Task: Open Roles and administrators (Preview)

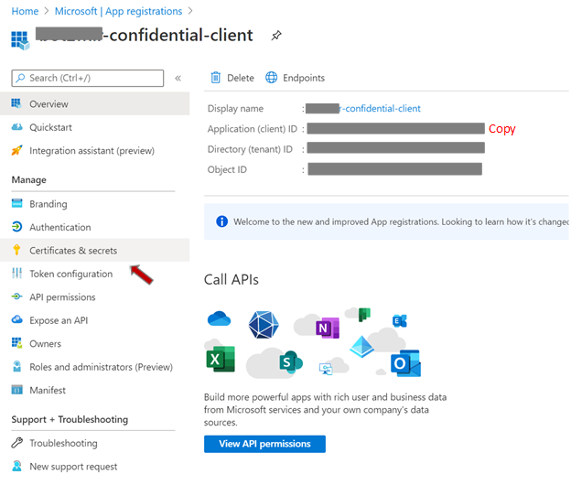Action: pos(101,367)
